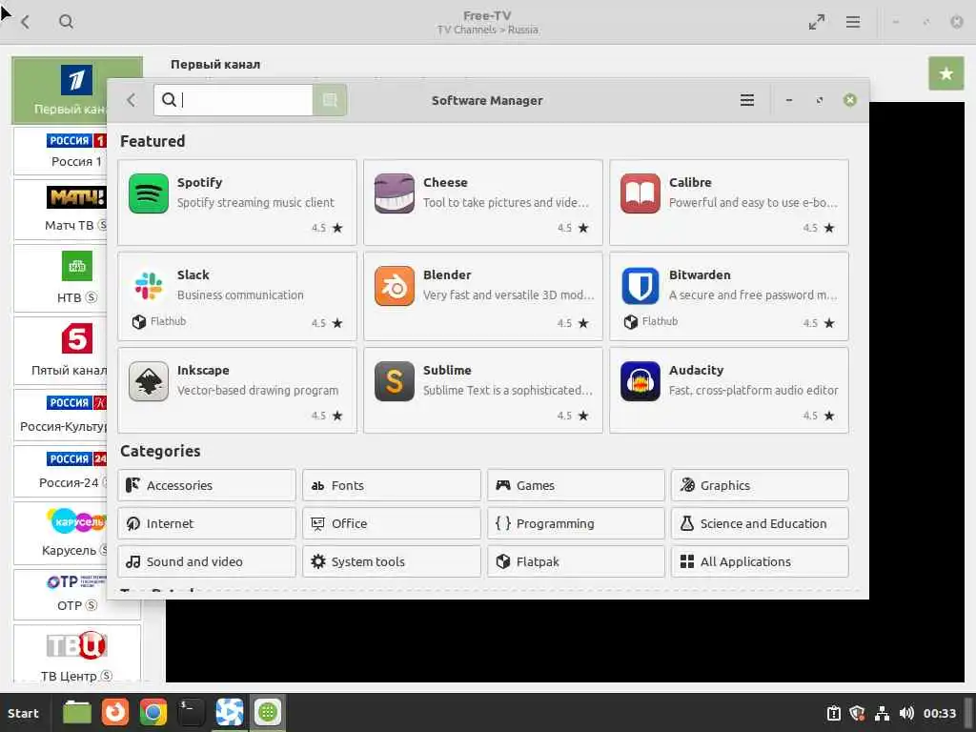Open the Accessories category
Image resolution: width=976 pixels, height=732 pixels.
click(207, 485)
